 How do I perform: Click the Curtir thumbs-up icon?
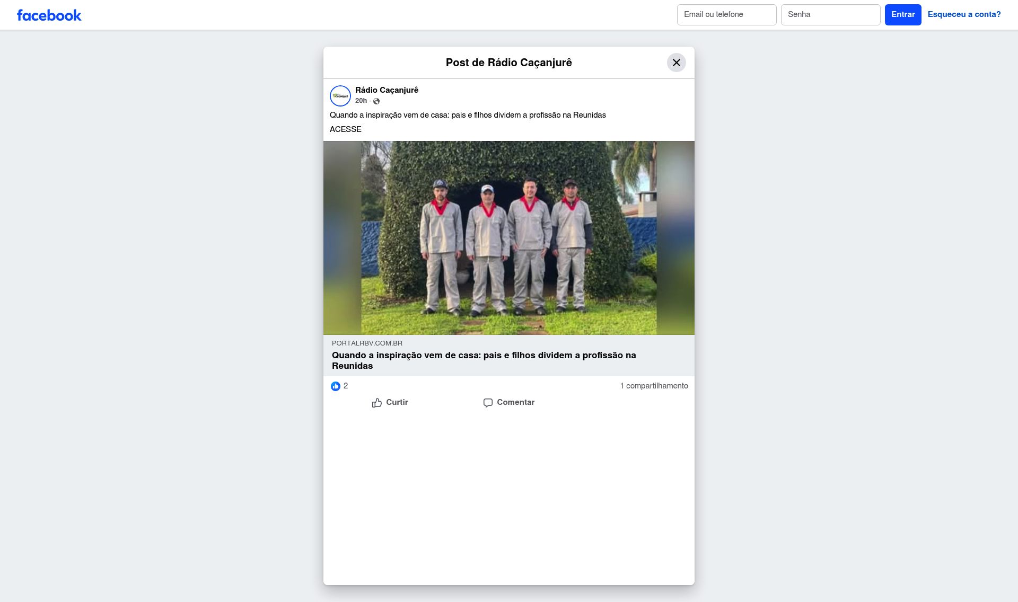coord(377,403)
